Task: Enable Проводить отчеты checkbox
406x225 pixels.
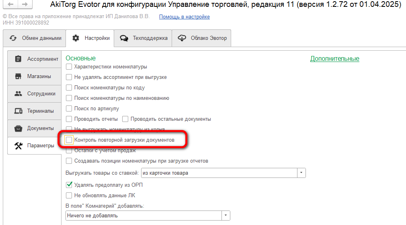Action: pyautogui.click(x=69, y=119)
